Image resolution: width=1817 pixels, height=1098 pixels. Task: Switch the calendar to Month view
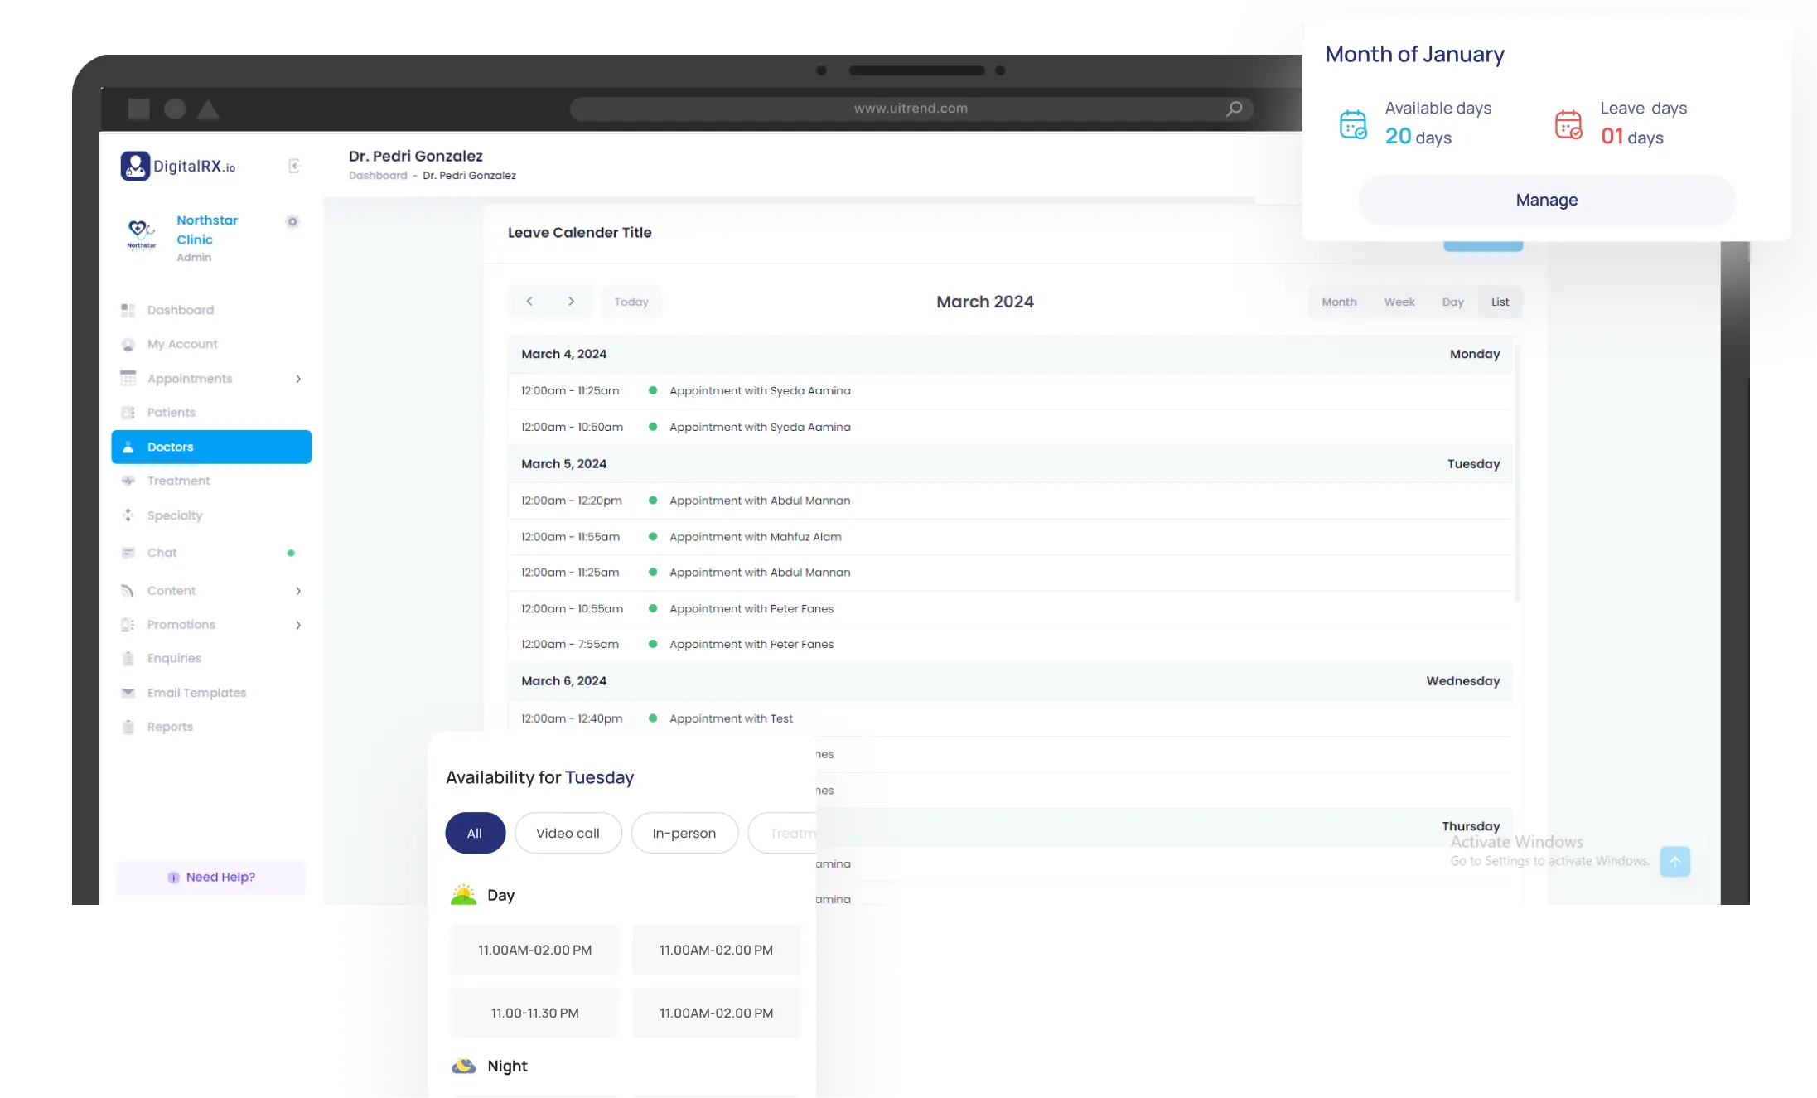pyautogui.click(x=1339, y=302)
